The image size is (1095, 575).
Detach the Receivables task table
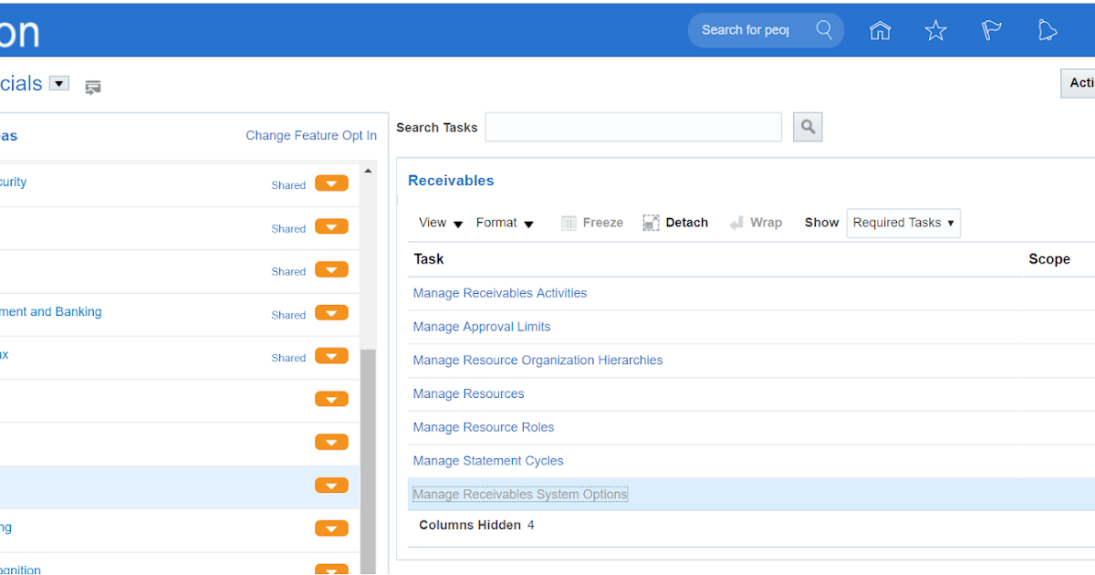pyautogui.click(x=675, y=222)
